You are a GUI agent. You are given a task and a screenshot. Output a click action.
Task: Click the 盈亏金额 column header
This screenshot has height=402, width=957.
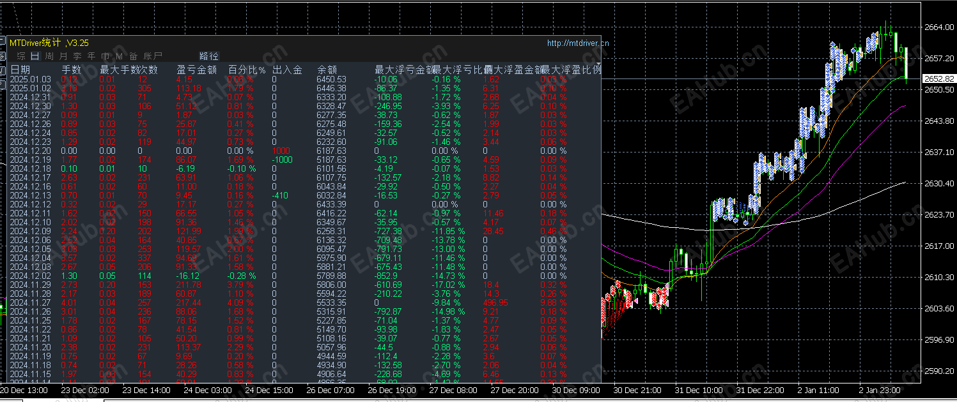196,69
